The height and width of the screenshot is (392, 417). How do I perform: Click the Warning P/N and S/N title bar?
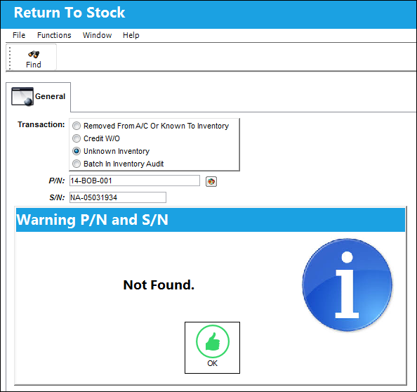[x=211, y=220]
